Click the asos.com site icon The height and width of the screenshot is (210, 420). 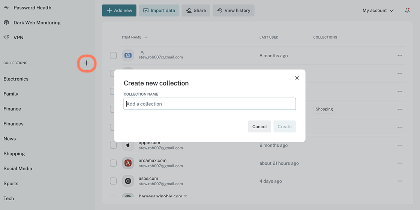(x=128, y=181)
